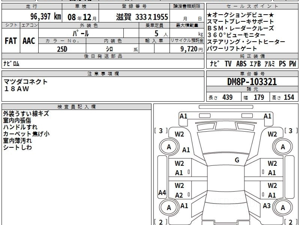The height and width of the screenshot is (225, 300).
Task: Select registration number 滋賀 333ス1955
Action: point(142,17)
